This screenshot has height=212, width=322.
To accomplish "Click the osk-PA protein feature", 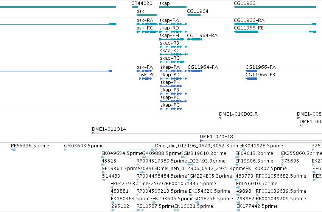I will (145, 71).
